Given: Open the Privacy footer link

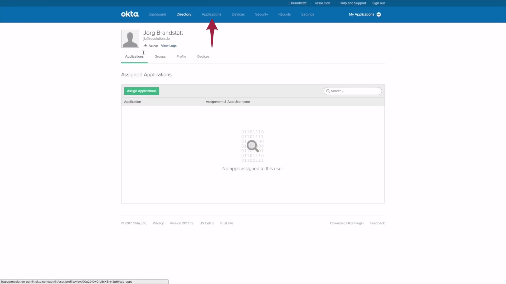Looking at the screenshot, I should [158, 223].
